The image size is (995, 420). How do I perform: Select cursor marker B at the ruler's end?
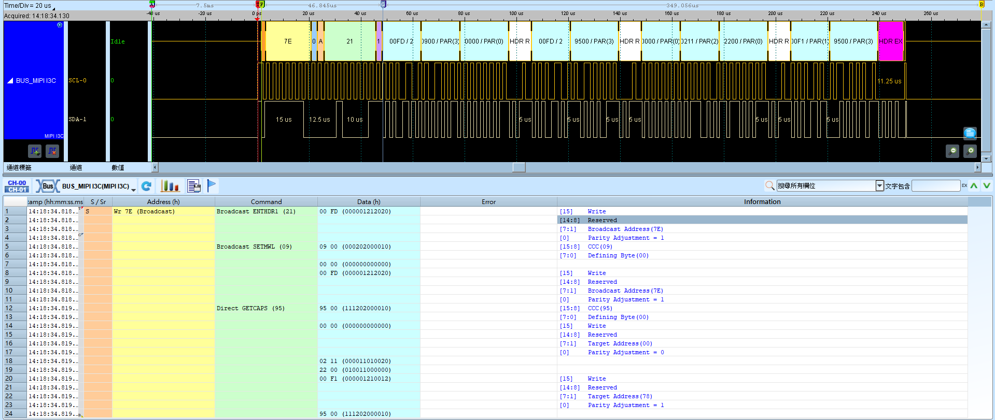(981, 4)
